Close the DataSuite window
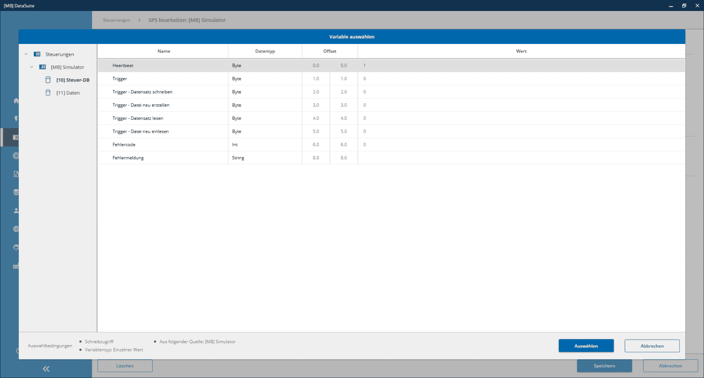The height and width of the screenshot is (378, 704). [x=697, y=5]
